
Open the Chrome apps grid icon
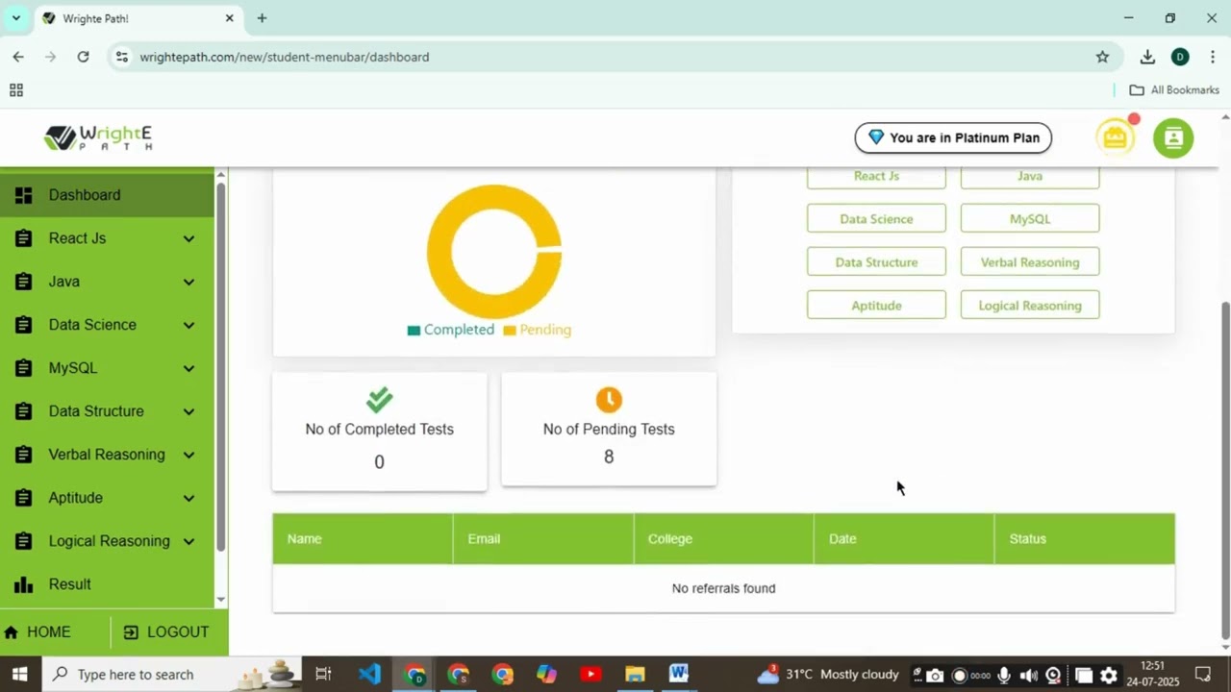[16, 90]
